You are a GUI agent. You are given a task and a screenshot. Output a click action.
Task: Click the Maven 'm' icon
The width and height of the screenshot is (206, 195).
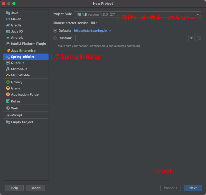click(x=8, y=19)
